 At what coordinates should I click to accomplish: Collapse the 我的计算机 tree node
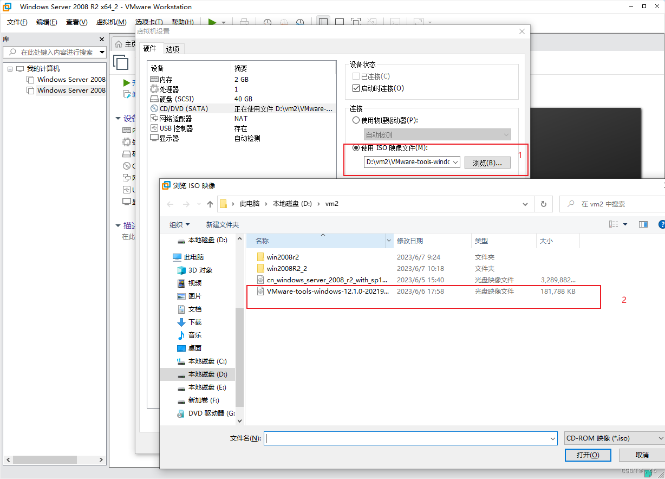click(x=10, y=69)
